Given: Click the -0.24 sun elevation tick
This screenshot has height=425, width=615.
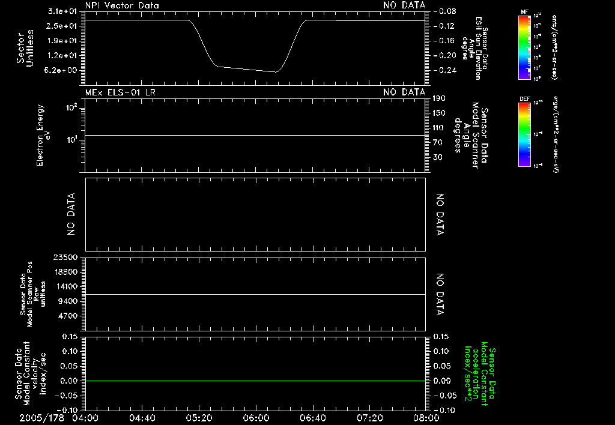Looking at the screenshot, I should (x=445, y=71).
